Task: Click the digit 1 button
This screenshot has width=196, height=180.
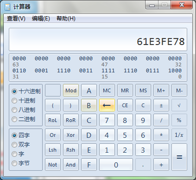Action: [107, 150]
